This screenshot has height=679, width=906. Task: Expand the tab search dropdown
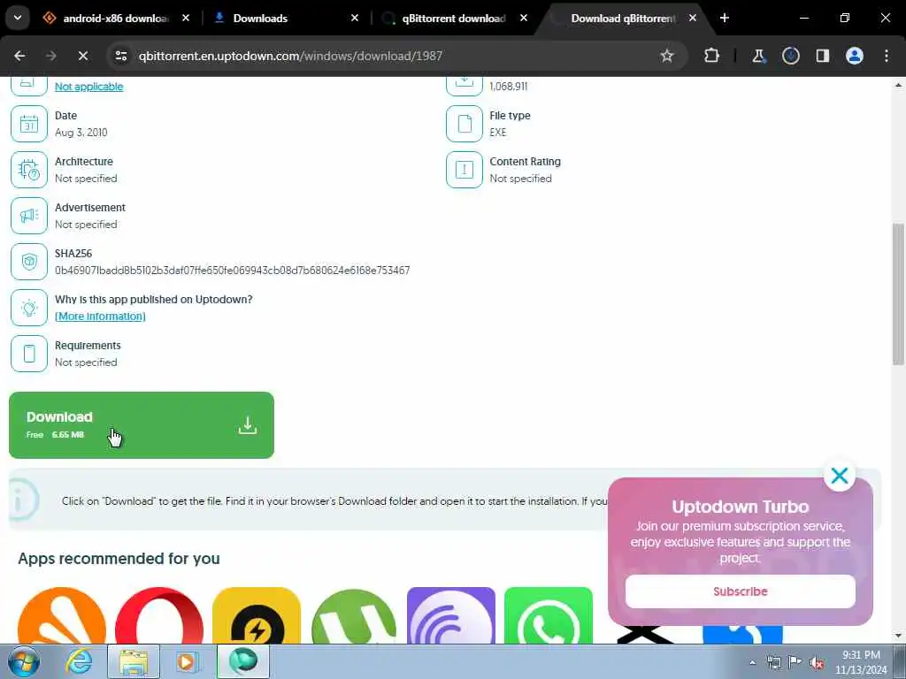point(18,18)
